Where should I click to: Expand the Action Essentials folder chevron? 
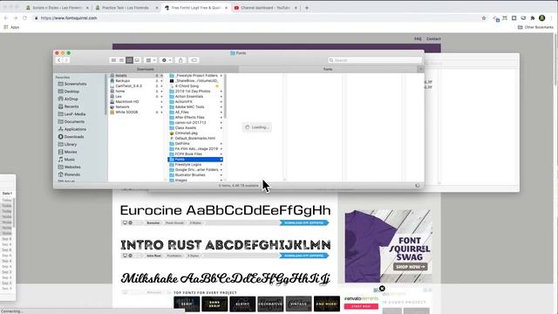(x=221, y=97)
